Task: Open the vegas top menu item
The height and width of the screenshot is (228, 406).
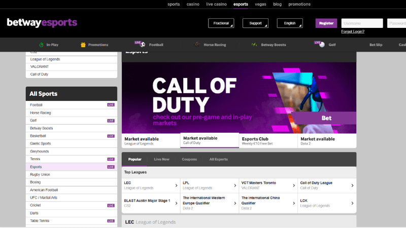Action: (x=260, y=4)
